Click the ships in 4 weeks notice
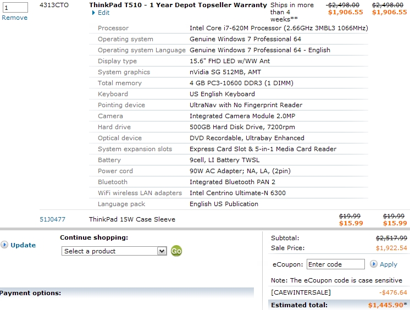410x310 pixels. pyautogui.click(x=292, y=12)
